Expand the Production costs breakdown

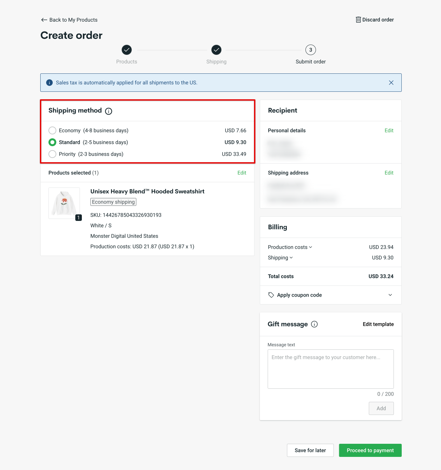coord(310,247)
